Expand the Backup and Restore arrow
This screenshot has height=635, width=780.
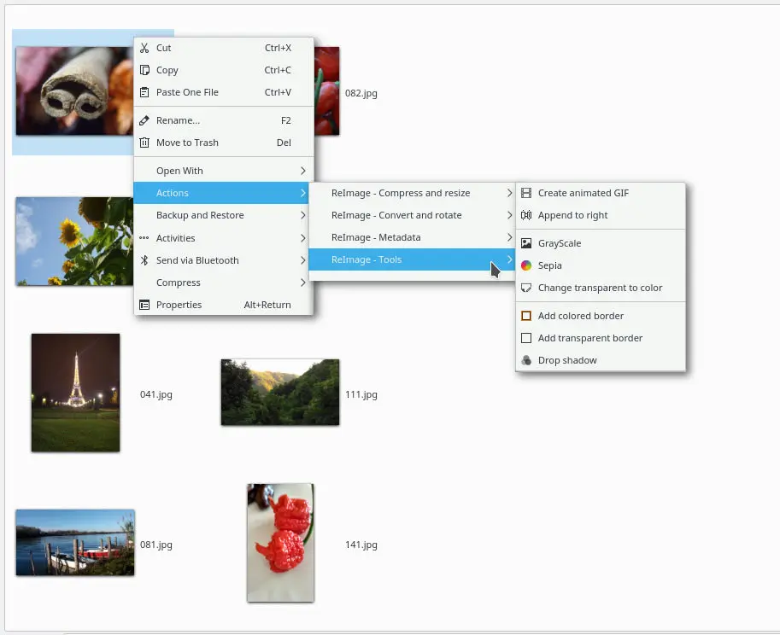point(303,215)
